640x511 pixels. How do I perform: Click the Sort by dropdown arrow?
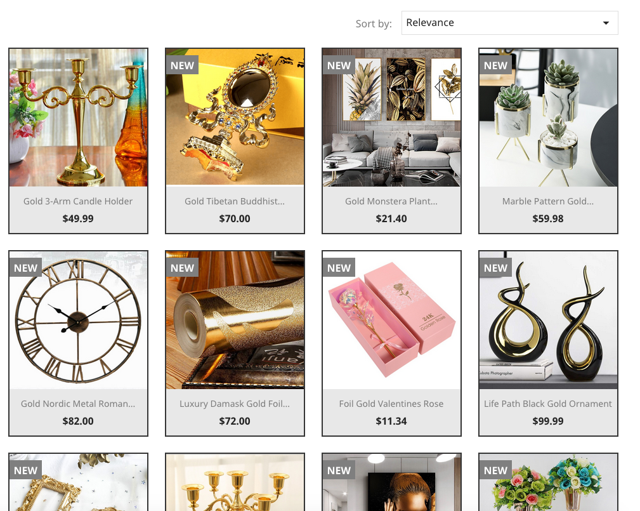[606, 23]
